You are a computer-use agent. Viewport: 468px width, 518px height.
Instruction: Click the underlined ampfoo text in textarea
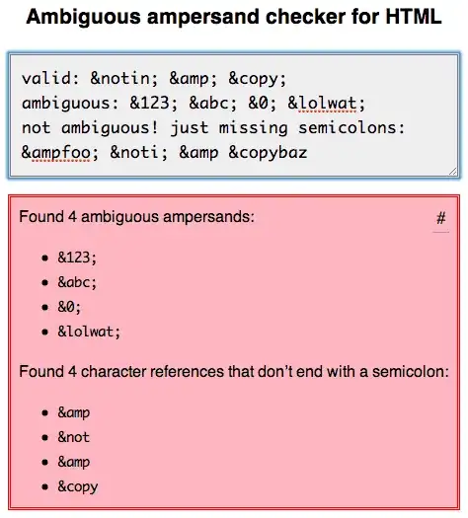[60, 153]
